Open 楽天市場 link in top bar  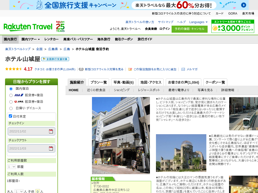248,14
